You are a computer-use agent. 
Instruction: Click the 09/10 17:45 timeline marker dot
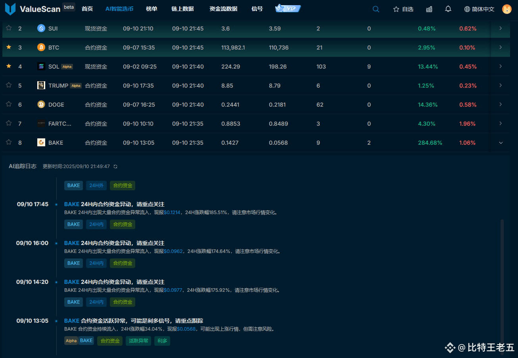pyautogui.click(x=56, y=205)
